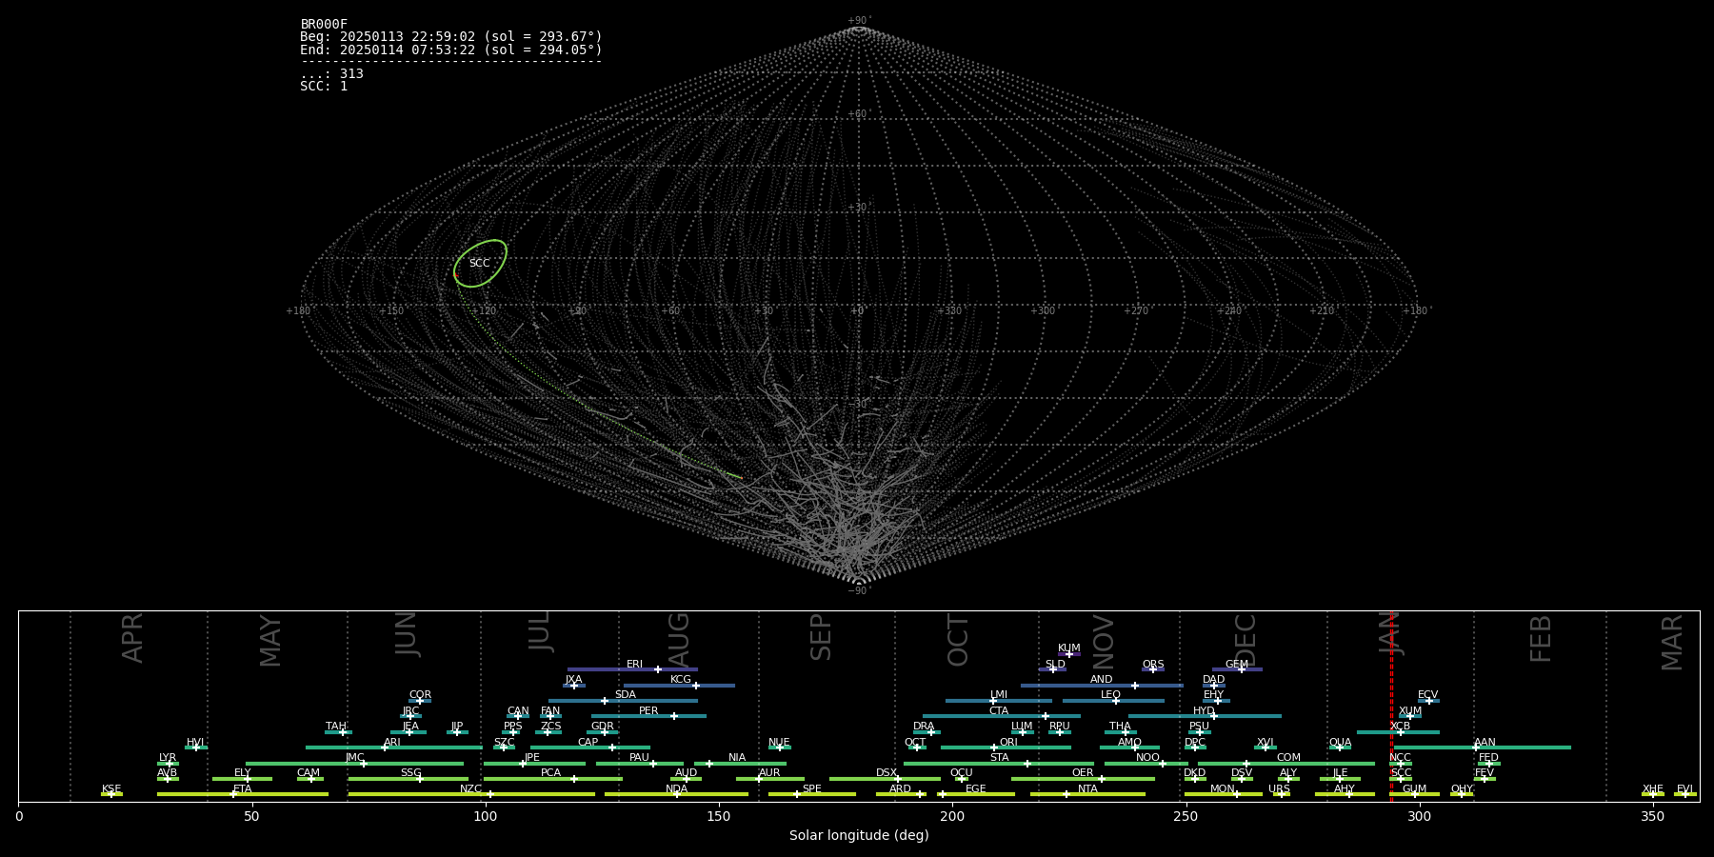Click the NZC shower label on timeline
Screen dimensions: 1714x857
tap(471, 788)
